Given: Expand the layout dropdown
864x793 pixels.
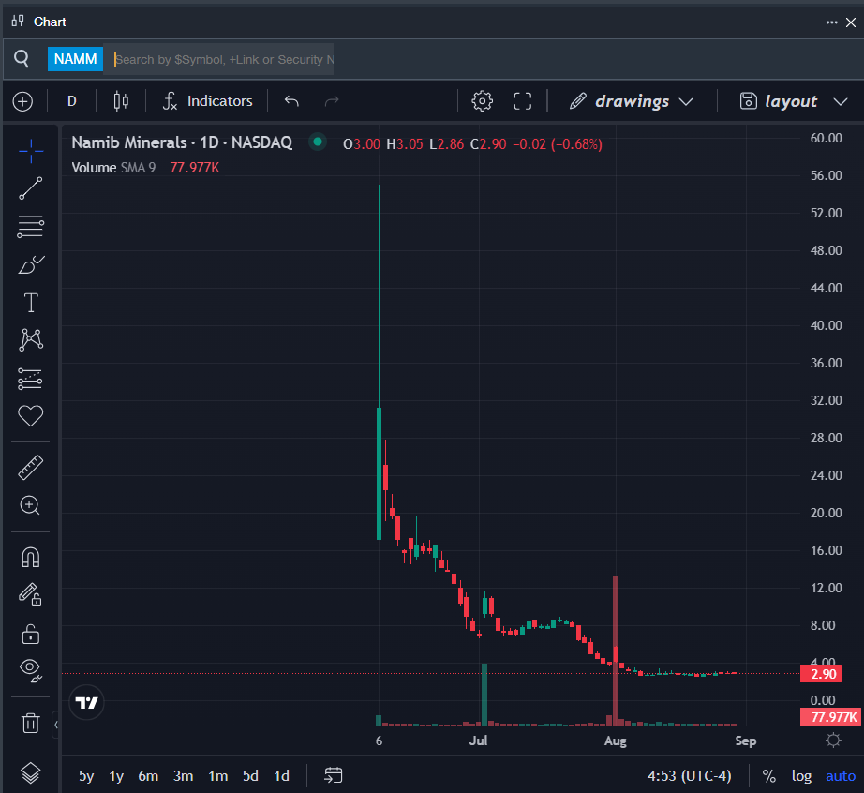Looking at the screenshot, I should [840, 101].
